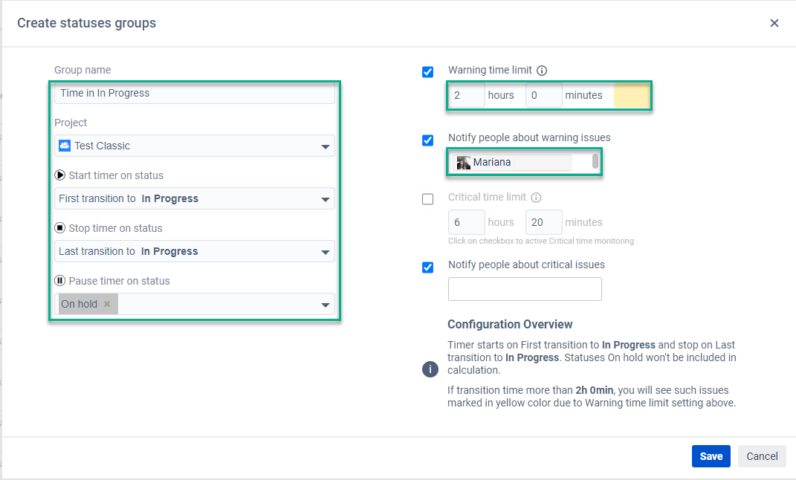Click the Warning time limit label
Screen dimensions: 796x480
(x=490, y=70)
